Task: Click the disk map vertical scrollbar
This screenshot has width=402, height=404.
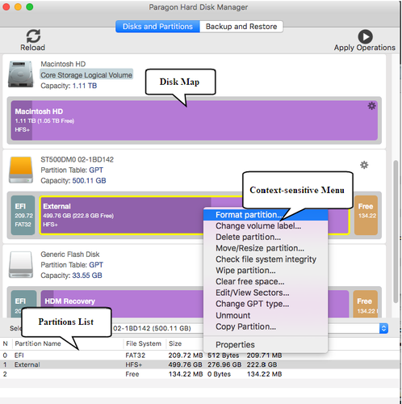Action: (396, 232)
